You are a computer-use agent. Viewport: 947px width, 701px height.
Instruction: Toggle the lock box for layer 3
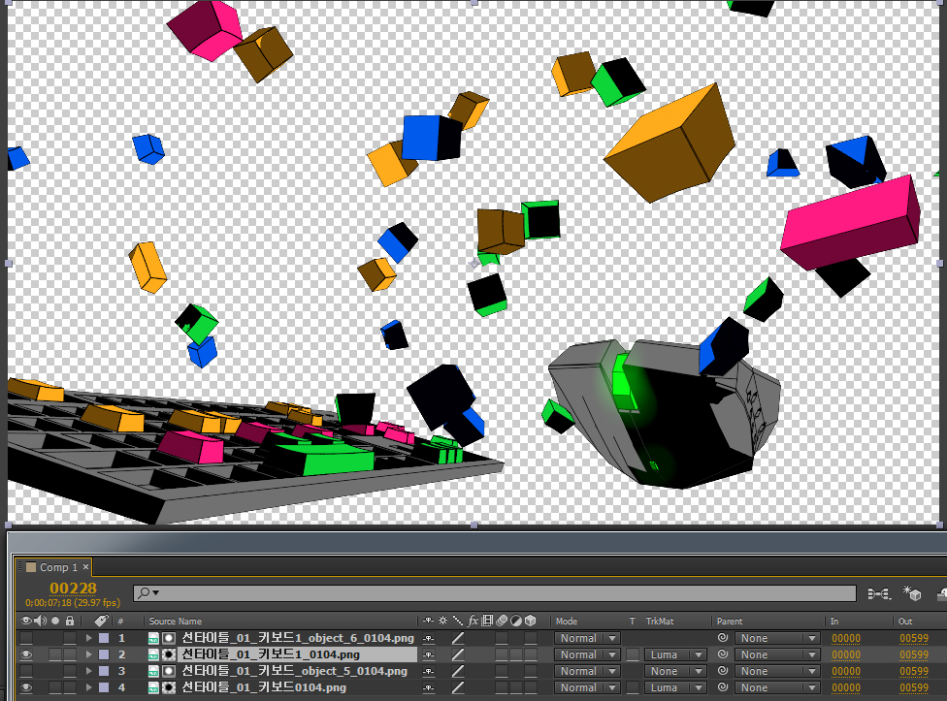[x=70, y=671]
